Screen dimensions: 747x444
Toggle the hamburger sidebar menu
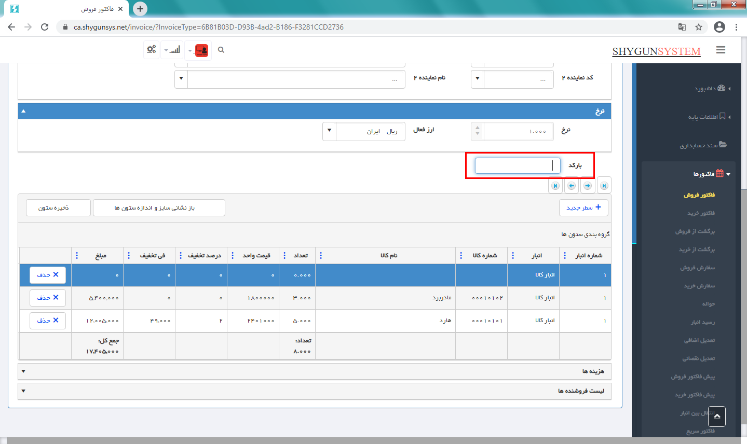721,50
